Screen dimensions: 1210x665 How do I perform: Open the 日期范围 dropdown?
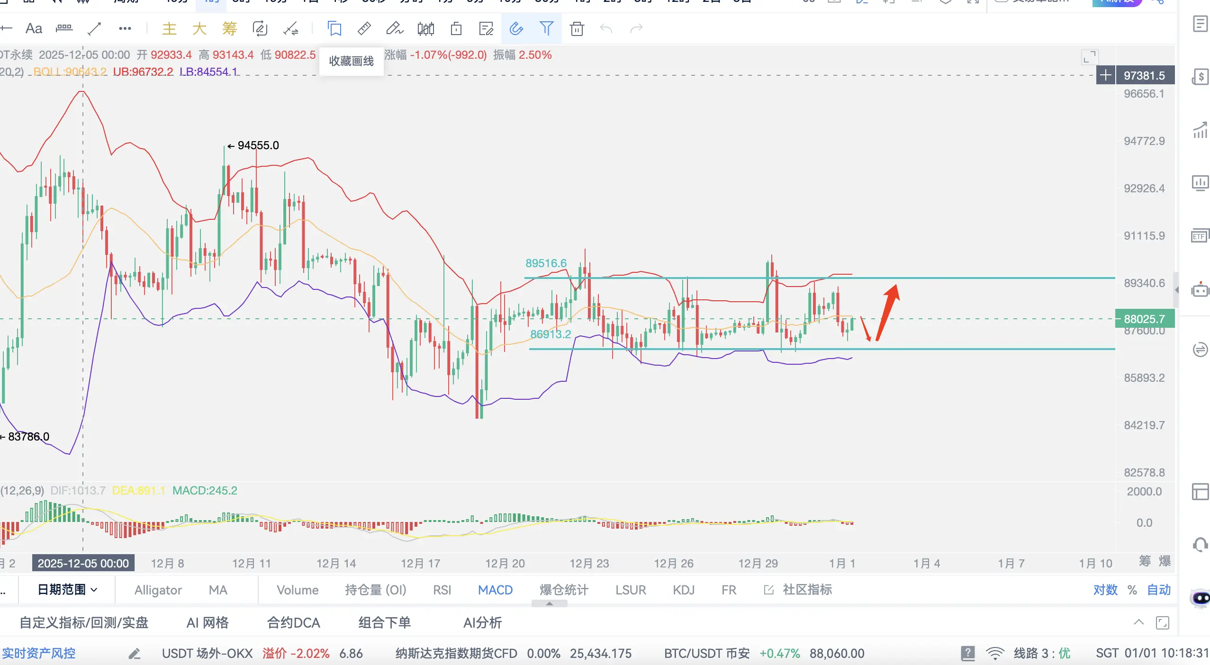67,590
